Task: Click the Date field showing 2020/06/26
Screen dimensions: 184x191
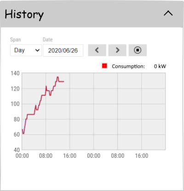Action: [x=63, y=51]
